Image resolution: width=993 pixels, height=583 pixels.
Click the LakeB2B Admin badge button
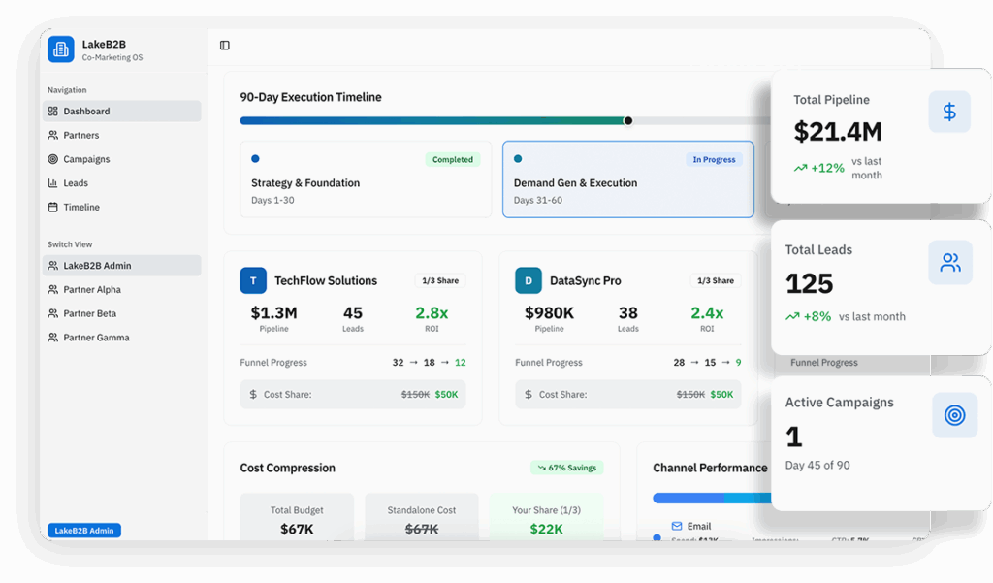tap(84, 531)
